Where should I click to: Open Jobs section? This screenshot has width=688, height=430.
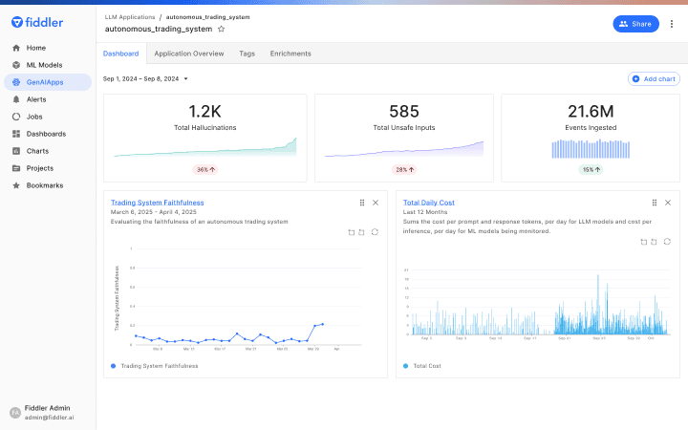pos(48,117)
